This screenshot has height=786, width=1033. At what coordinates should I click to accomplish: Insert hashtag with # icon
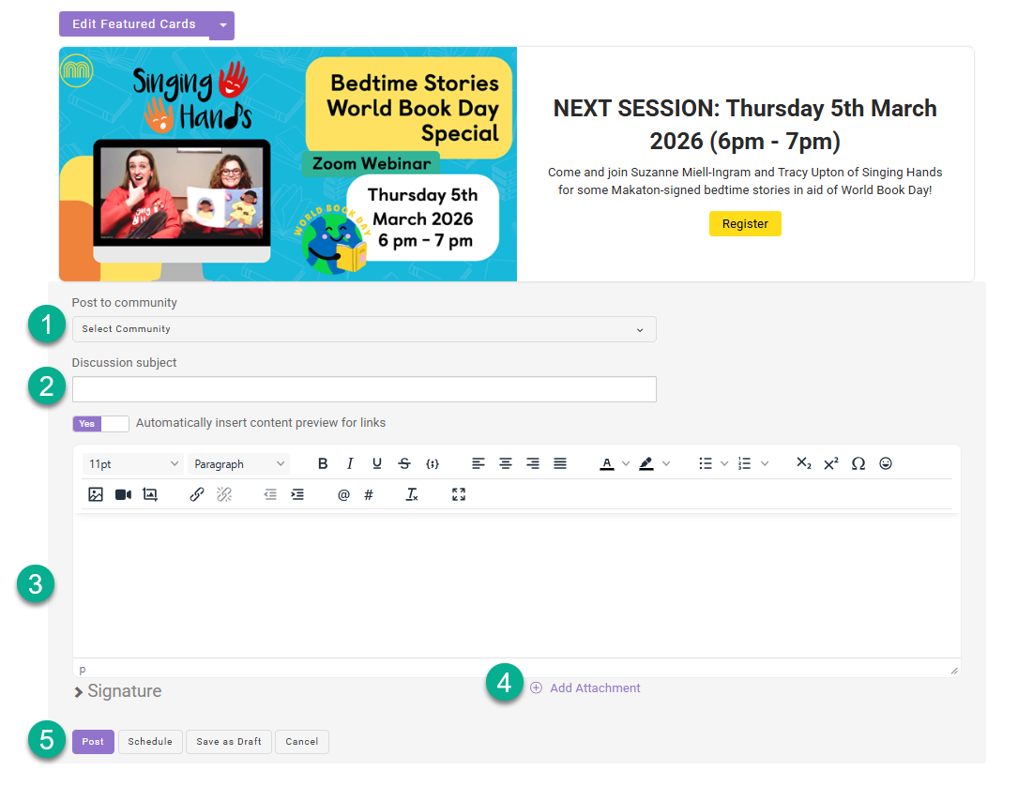click(x=369, y=494)
